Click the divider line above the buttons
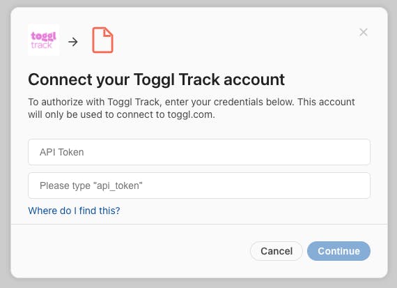This screenshot has width=397, height=288. coord(199,224)
